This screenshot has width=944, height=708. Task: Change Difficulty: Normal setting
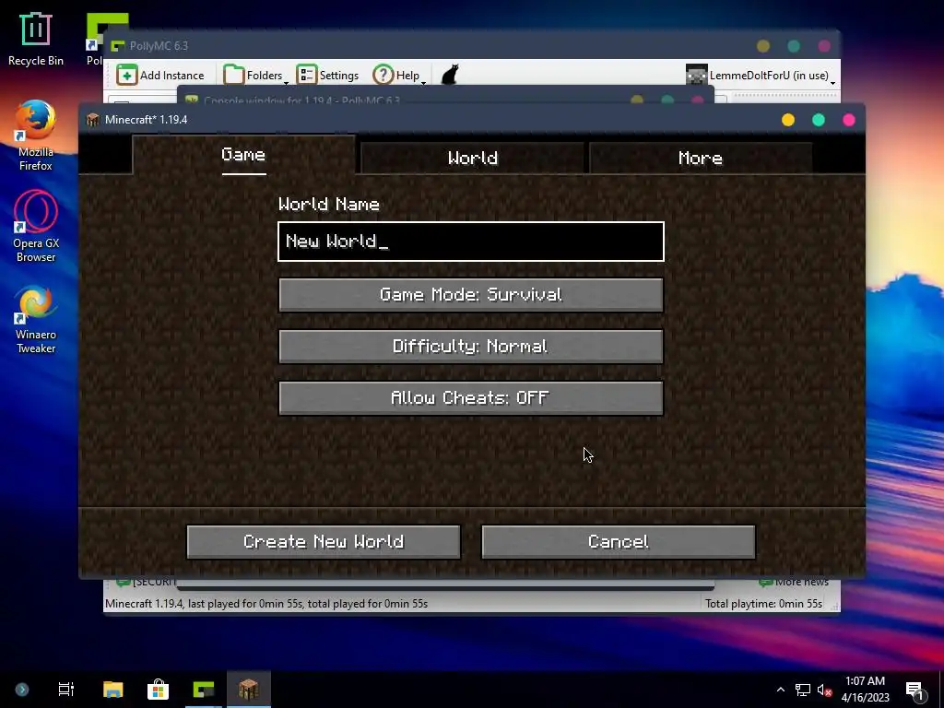(471, 347)
